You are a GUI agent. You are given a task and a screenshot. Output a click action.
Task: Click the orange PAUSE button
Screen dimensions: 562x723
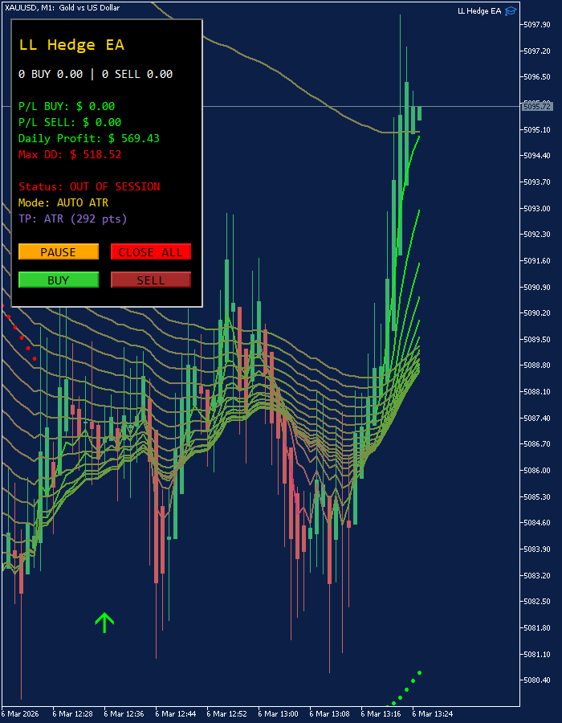point(59,251)
